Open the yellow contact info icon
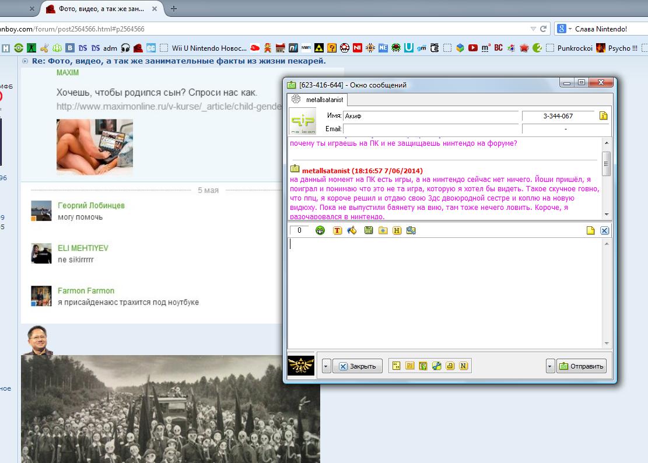Viewport: 648px width, 463px height. [603, 116]
